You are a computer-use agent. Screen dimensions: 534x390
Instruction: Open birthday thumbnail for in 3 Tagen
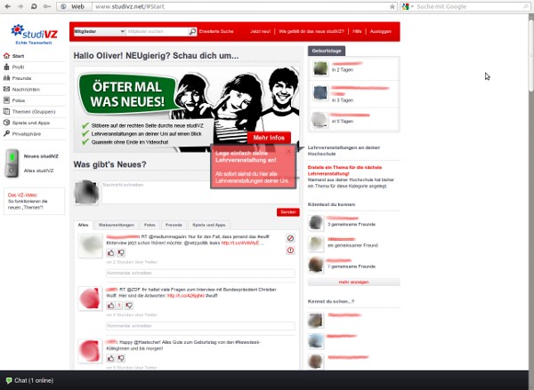(320, 92)
